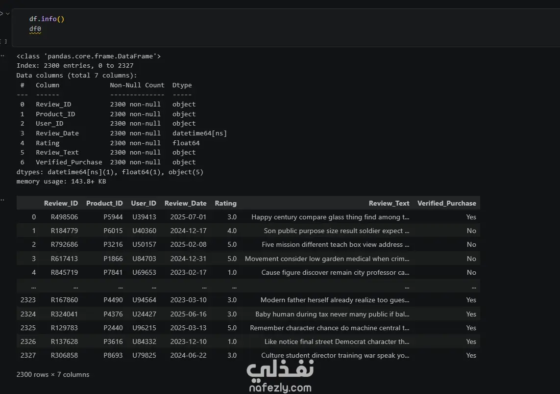Screen dimensions: 560x394
Task: Click the cell R184779
Action: (x=64, y=231)
